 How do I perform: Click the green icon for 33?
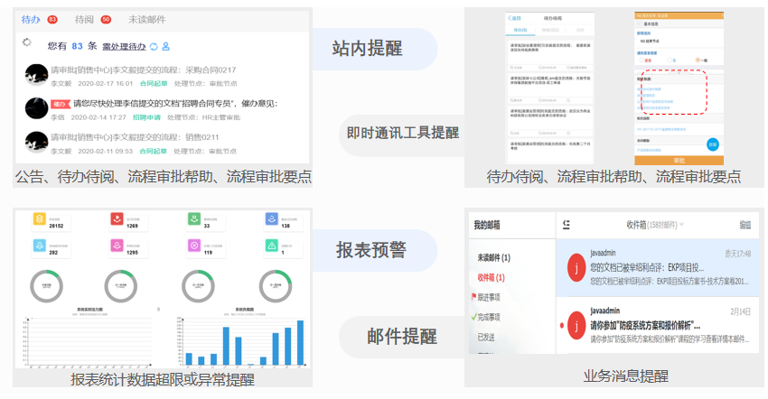194,218
